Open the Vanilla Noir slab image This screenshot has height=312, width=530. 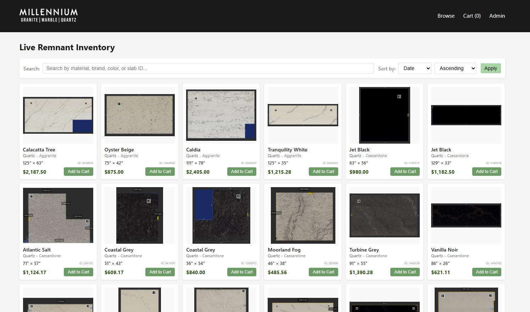pos(466,215)
